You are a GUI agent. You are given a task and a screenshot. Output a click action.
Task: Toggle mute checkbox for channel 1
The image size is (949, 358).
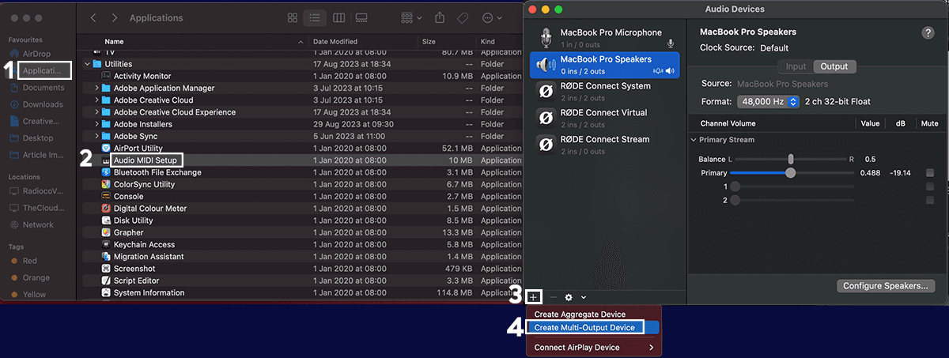[930, 187]
